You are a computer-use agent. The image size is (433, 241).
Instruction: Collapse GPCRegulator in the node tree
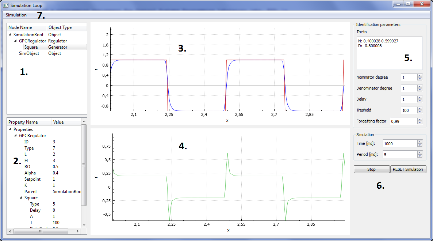coord(15,41)
